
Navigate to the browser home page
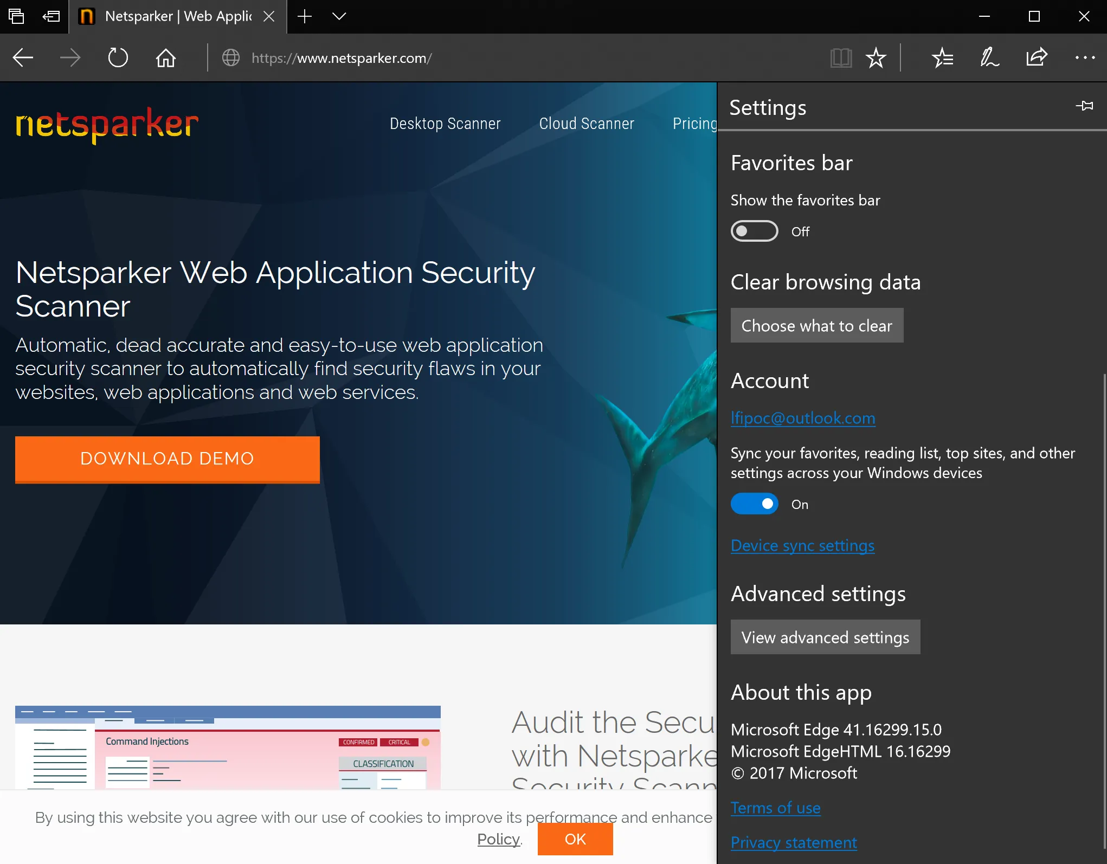click(166, 57)
